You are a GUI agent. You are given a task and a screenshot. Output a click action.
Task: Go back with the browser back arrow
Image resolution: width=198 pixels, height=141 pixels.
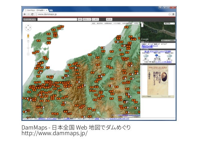25,14
